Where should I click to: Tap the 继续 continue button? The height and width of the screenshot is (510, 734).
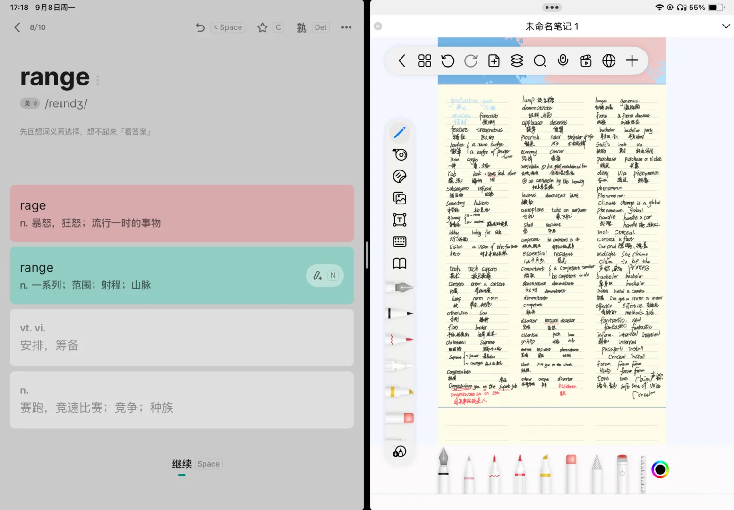182,464
